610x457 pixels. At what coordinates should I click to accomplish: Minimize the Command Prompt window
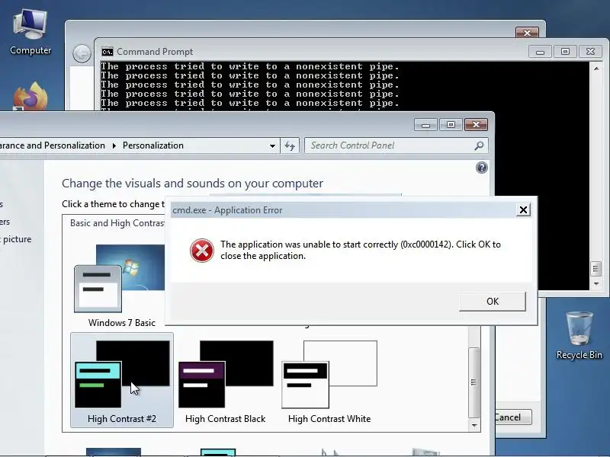click(540, 52)
